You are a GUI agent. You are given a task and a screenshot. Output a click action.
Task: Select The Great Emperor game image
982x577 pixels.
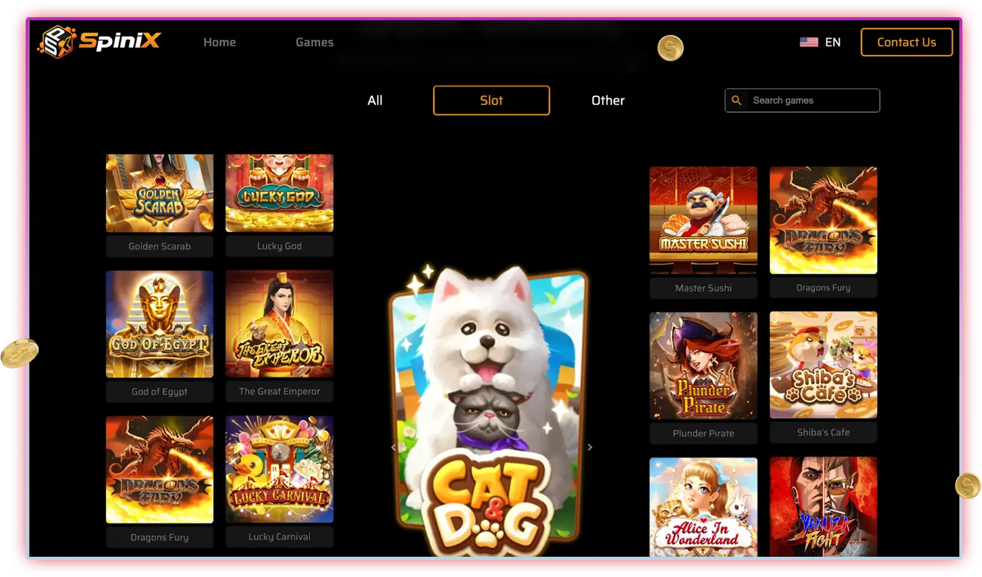tap(279, 324)
